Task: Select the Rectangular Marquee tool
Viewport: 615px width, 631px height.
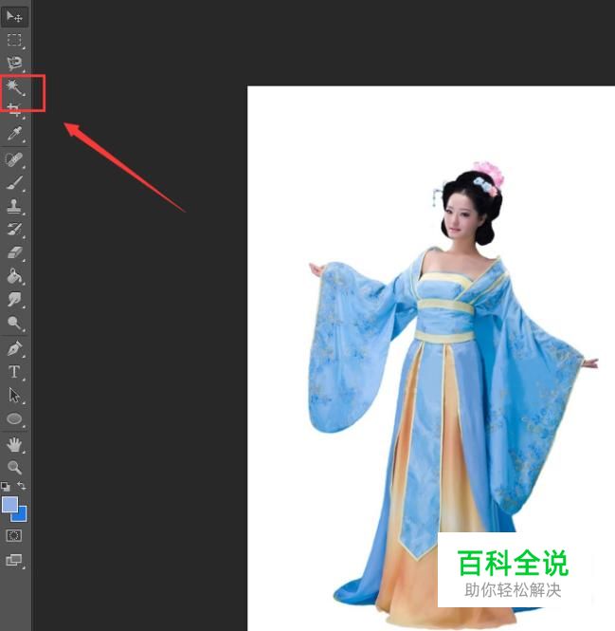Action: [14, 40]
